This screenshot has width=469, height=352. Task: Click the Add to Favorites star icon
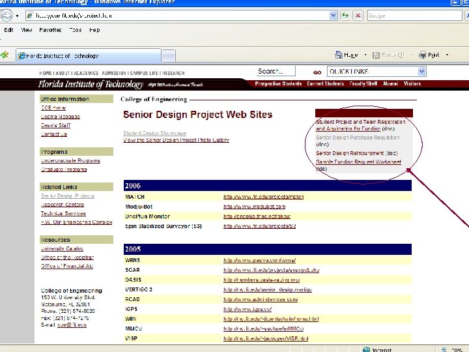pos(5,55)
